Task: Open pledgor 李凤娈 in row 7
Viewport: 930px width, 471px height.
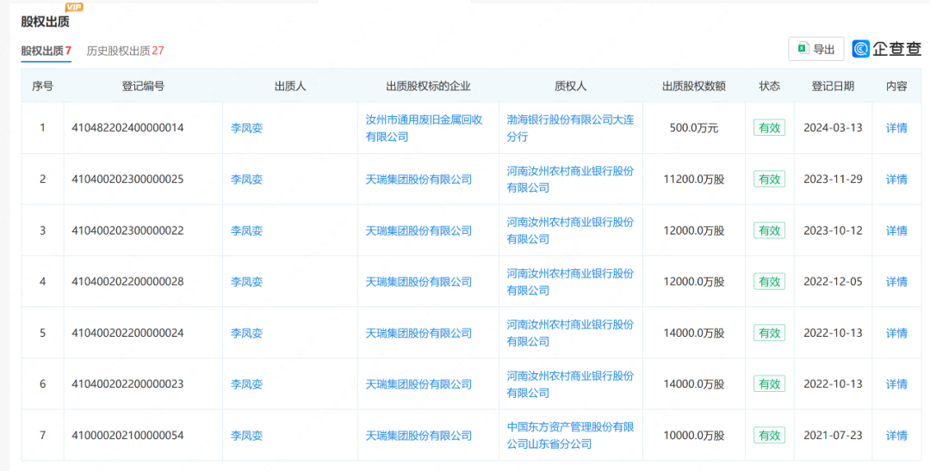Action: (x=246, y=436)
